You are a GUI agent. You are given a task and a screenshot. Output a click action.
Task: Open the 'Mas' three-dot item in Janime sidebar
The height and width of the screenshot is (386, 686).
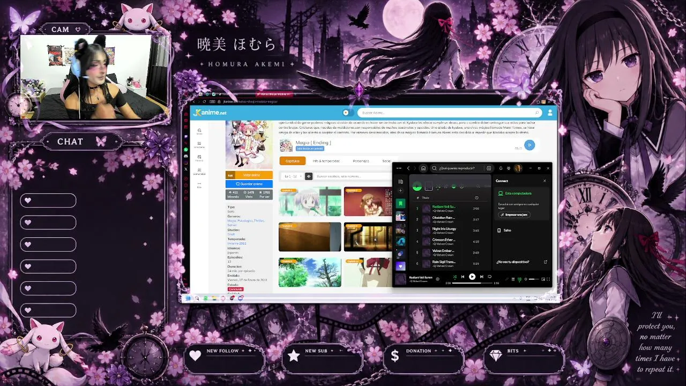tap(199, 185)
